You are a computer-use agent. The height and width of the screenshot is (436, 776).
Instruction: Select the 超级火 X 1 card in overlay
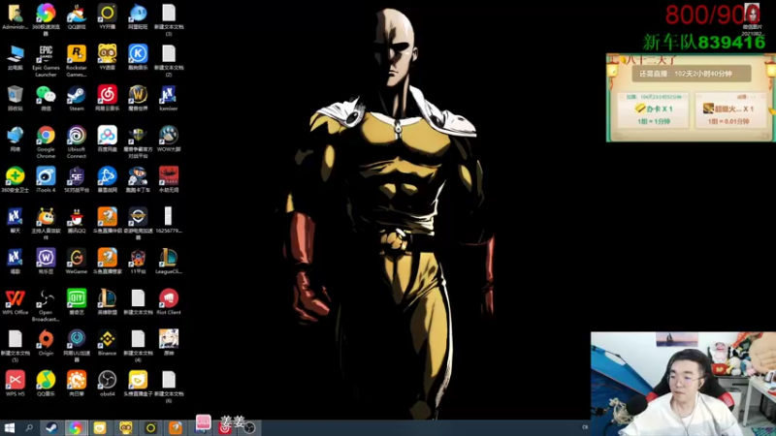point(730,110)
